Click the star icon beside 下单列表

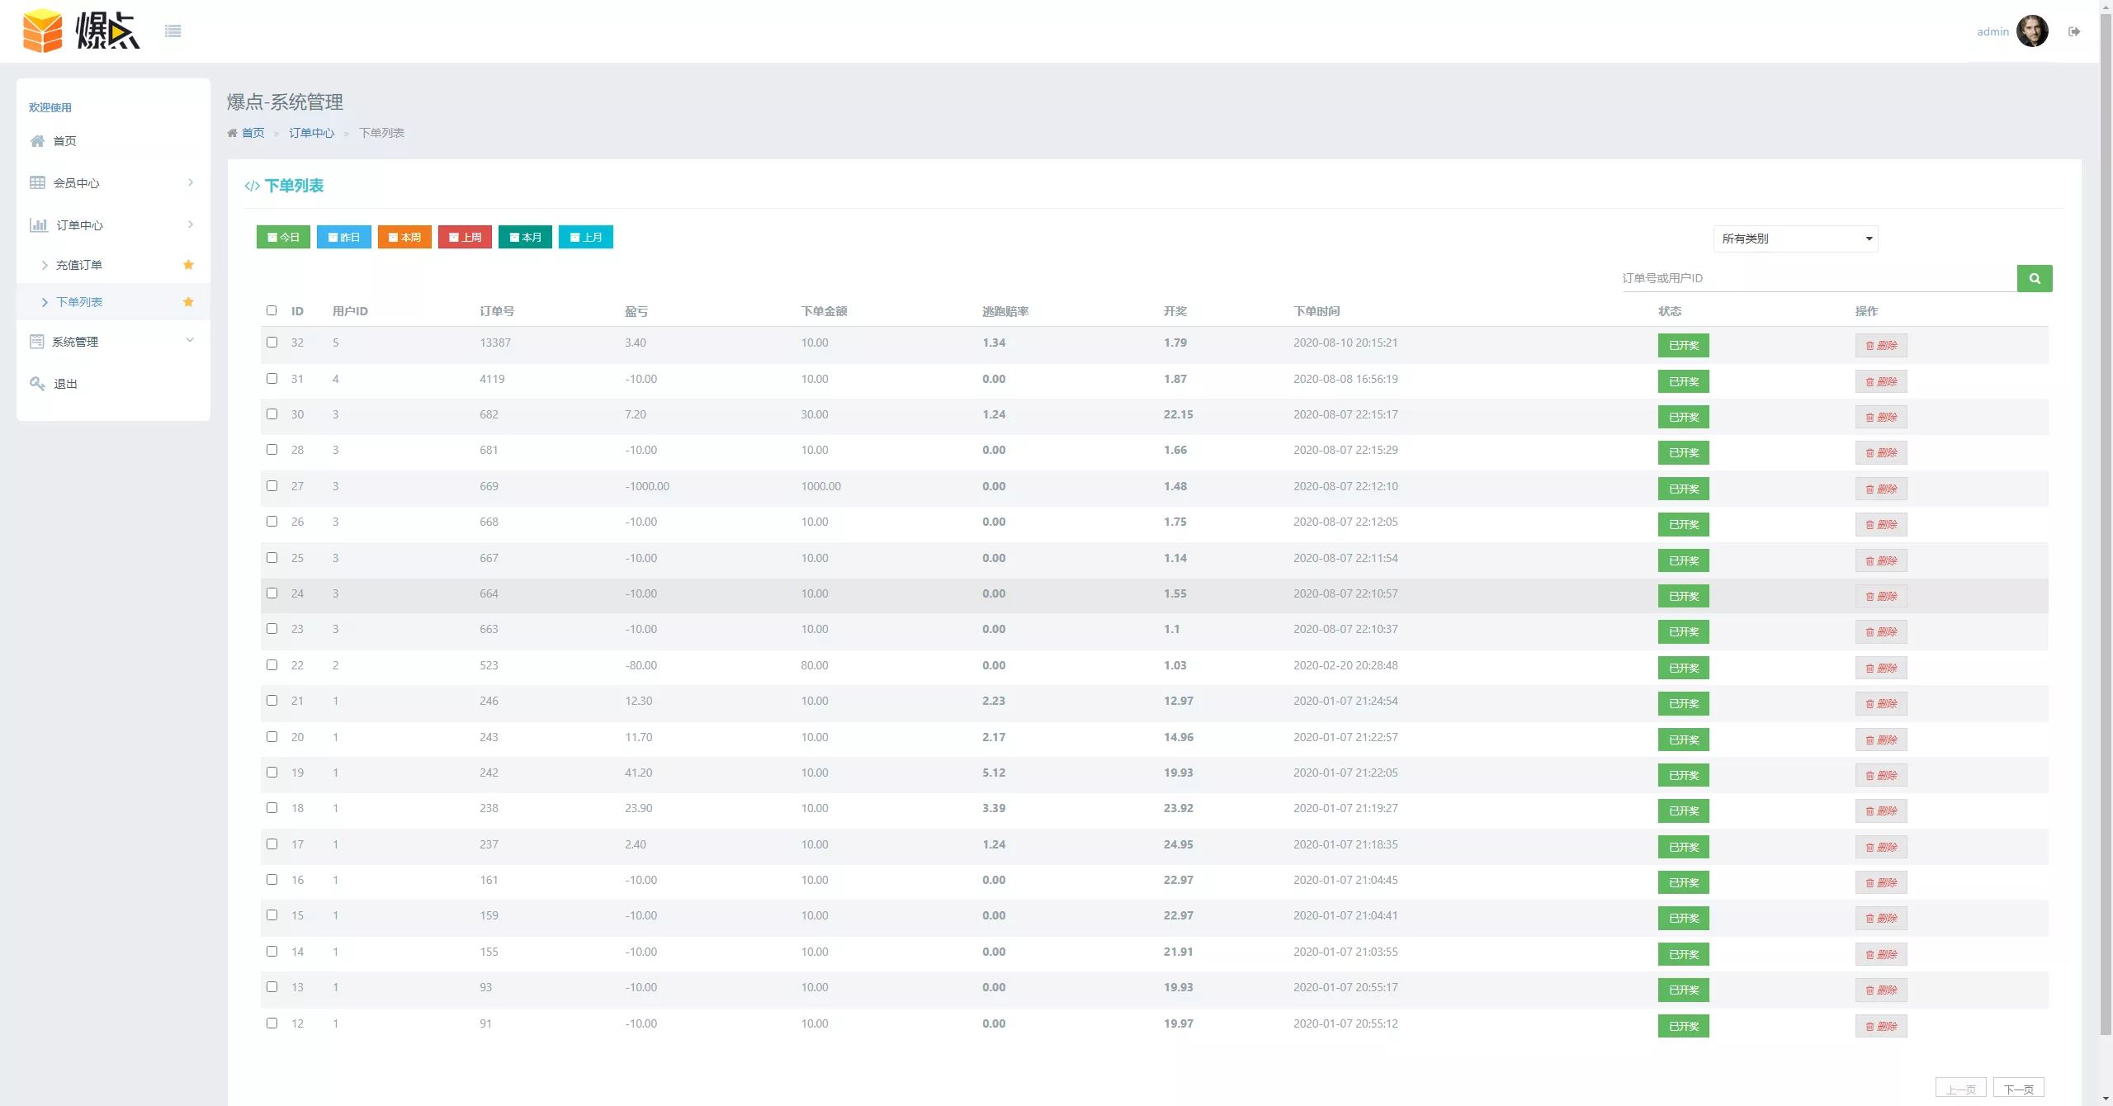(188, 302)
